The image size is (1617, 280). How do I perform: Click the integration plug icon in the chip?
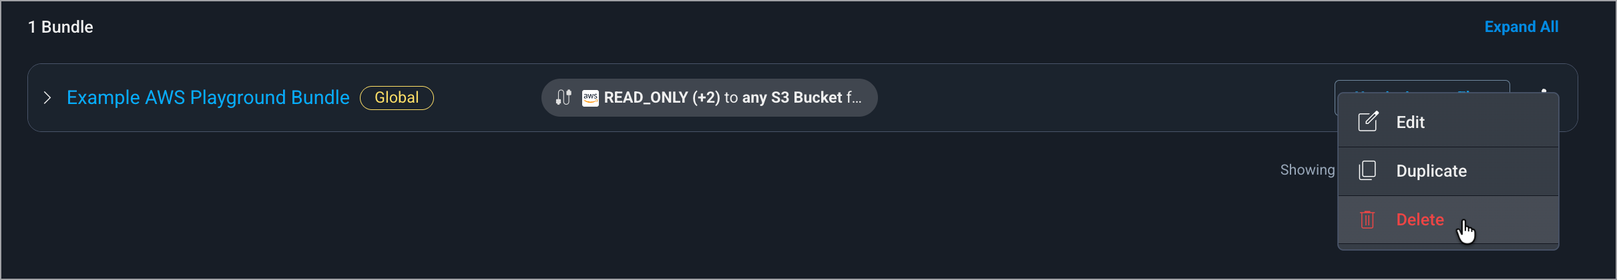click(563, 98)
